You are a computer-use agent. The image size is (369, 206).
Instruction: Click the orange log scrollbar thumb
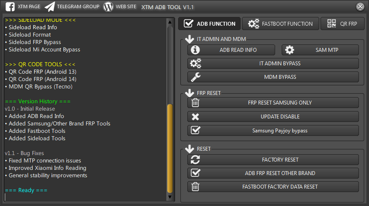coord(170,149)
